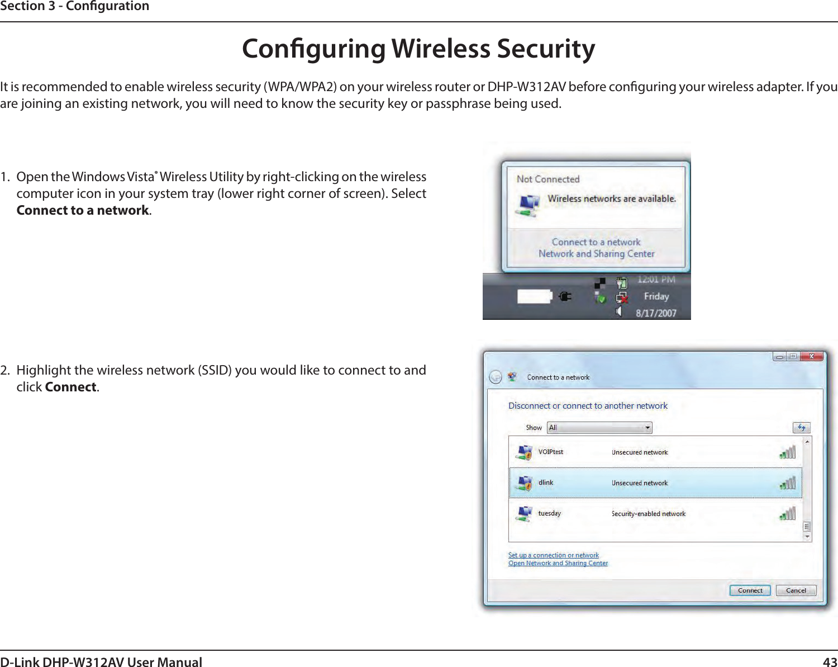Click the network computers icon with red X in the system tray

622,297
